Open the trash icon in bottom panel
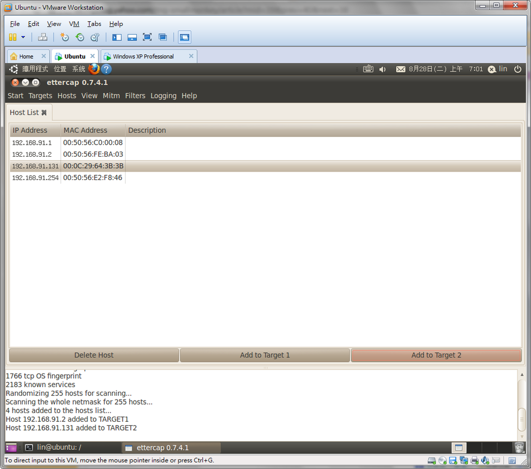This screenshot has height=469, width=531. tap(519, 448)
